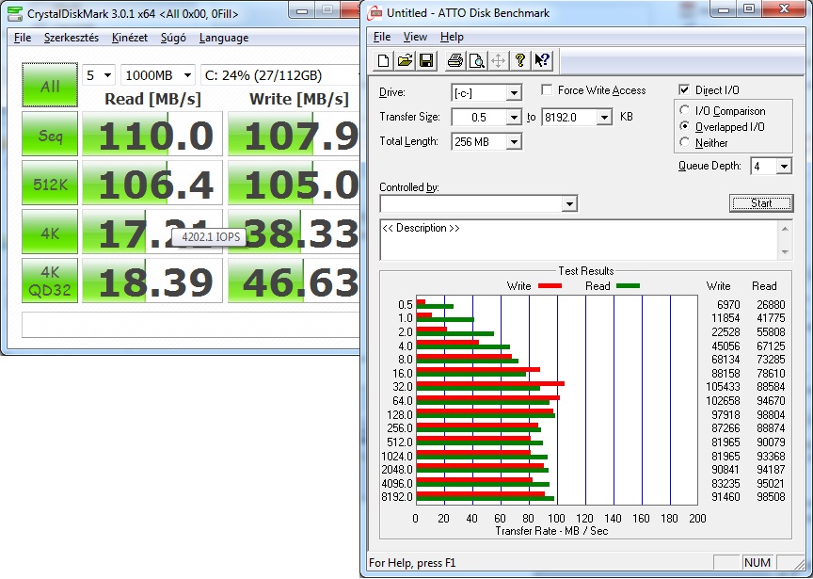Open the Controlled by dropdown

pyautogui.click(x=569, y=203)
